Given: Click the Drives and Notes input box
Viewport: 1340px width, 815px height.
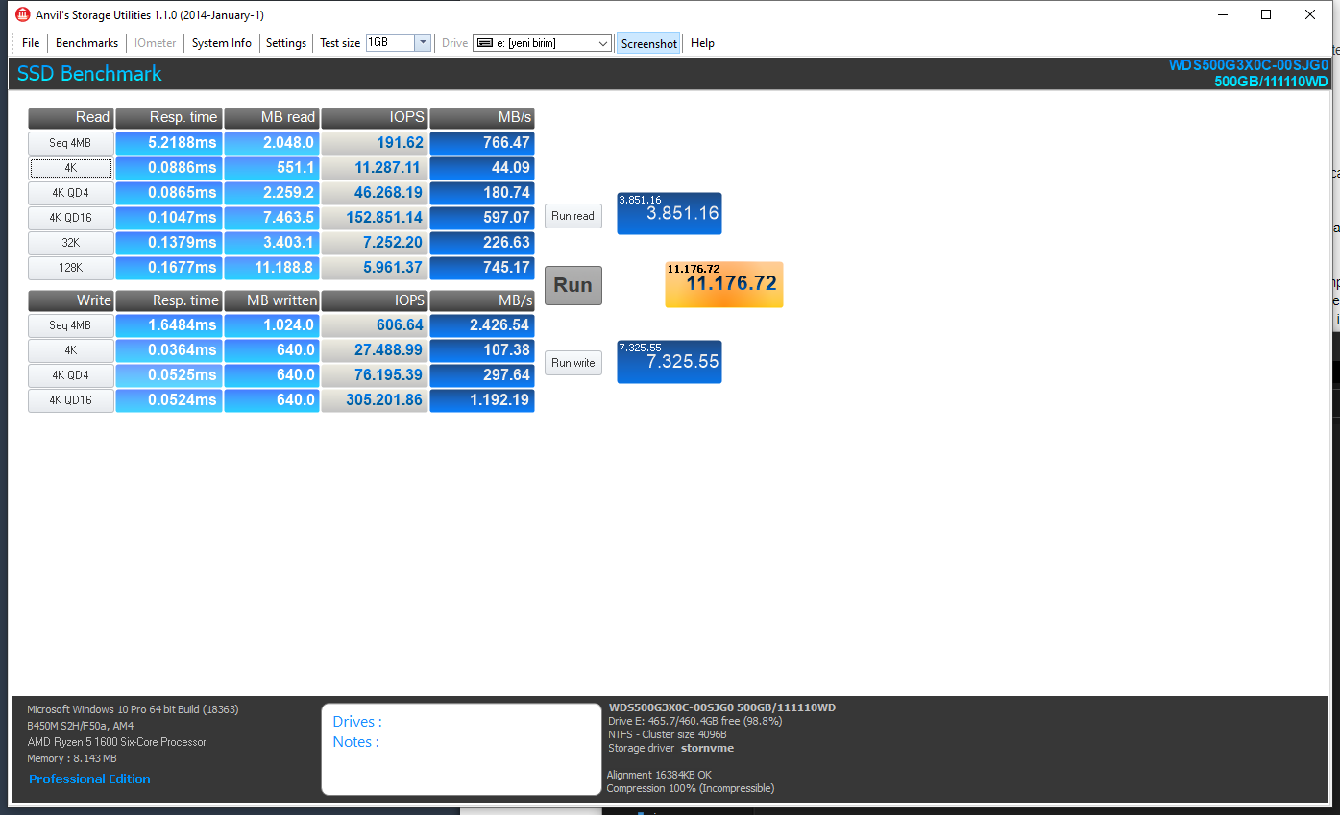Looking at the screenshot, I should pyautogui.click(x=461, y=749).
